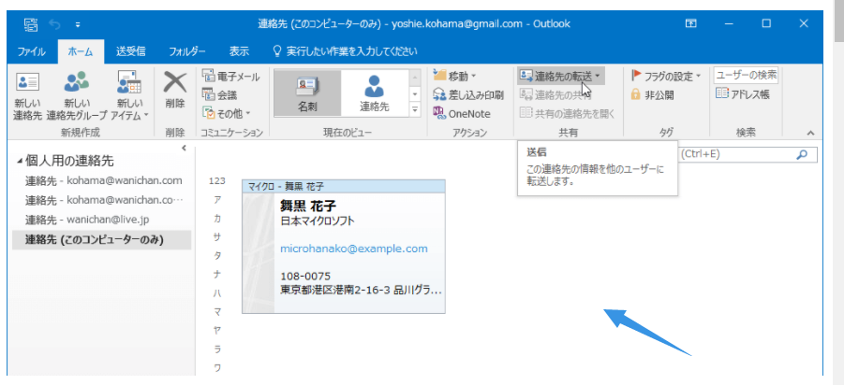Collapse the ribbon

point(811,133)
